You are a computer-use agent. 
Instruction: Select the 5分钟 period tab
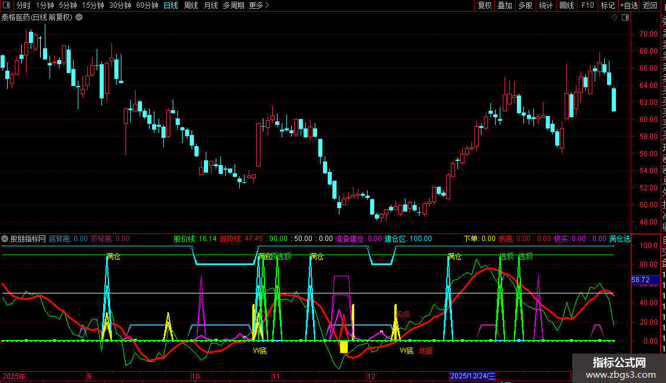(68, 5)
